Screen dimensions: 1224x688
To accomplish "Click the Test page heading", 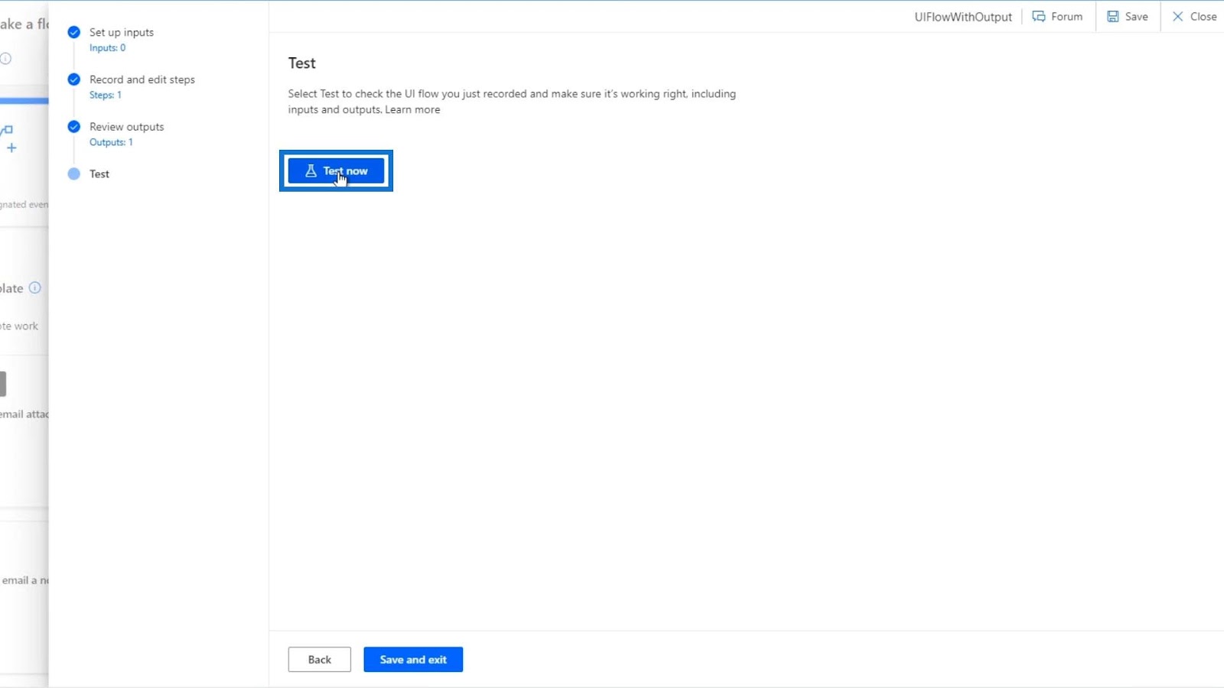I will point(302,63).
